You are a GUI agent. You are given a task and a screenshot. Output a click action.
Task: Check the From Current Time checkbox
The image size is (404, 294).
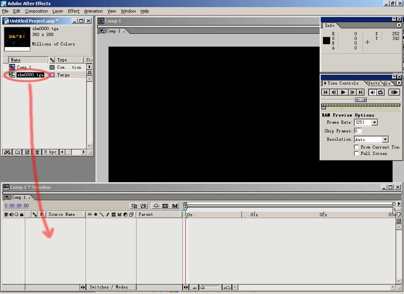click(x=357, y=147)
